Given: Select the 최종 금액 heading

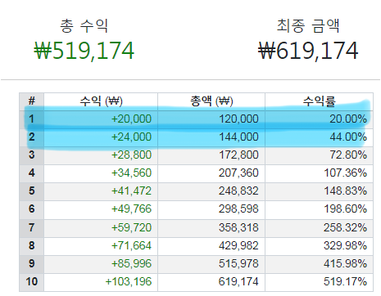Looking at the screenshot, I should 308,26.
